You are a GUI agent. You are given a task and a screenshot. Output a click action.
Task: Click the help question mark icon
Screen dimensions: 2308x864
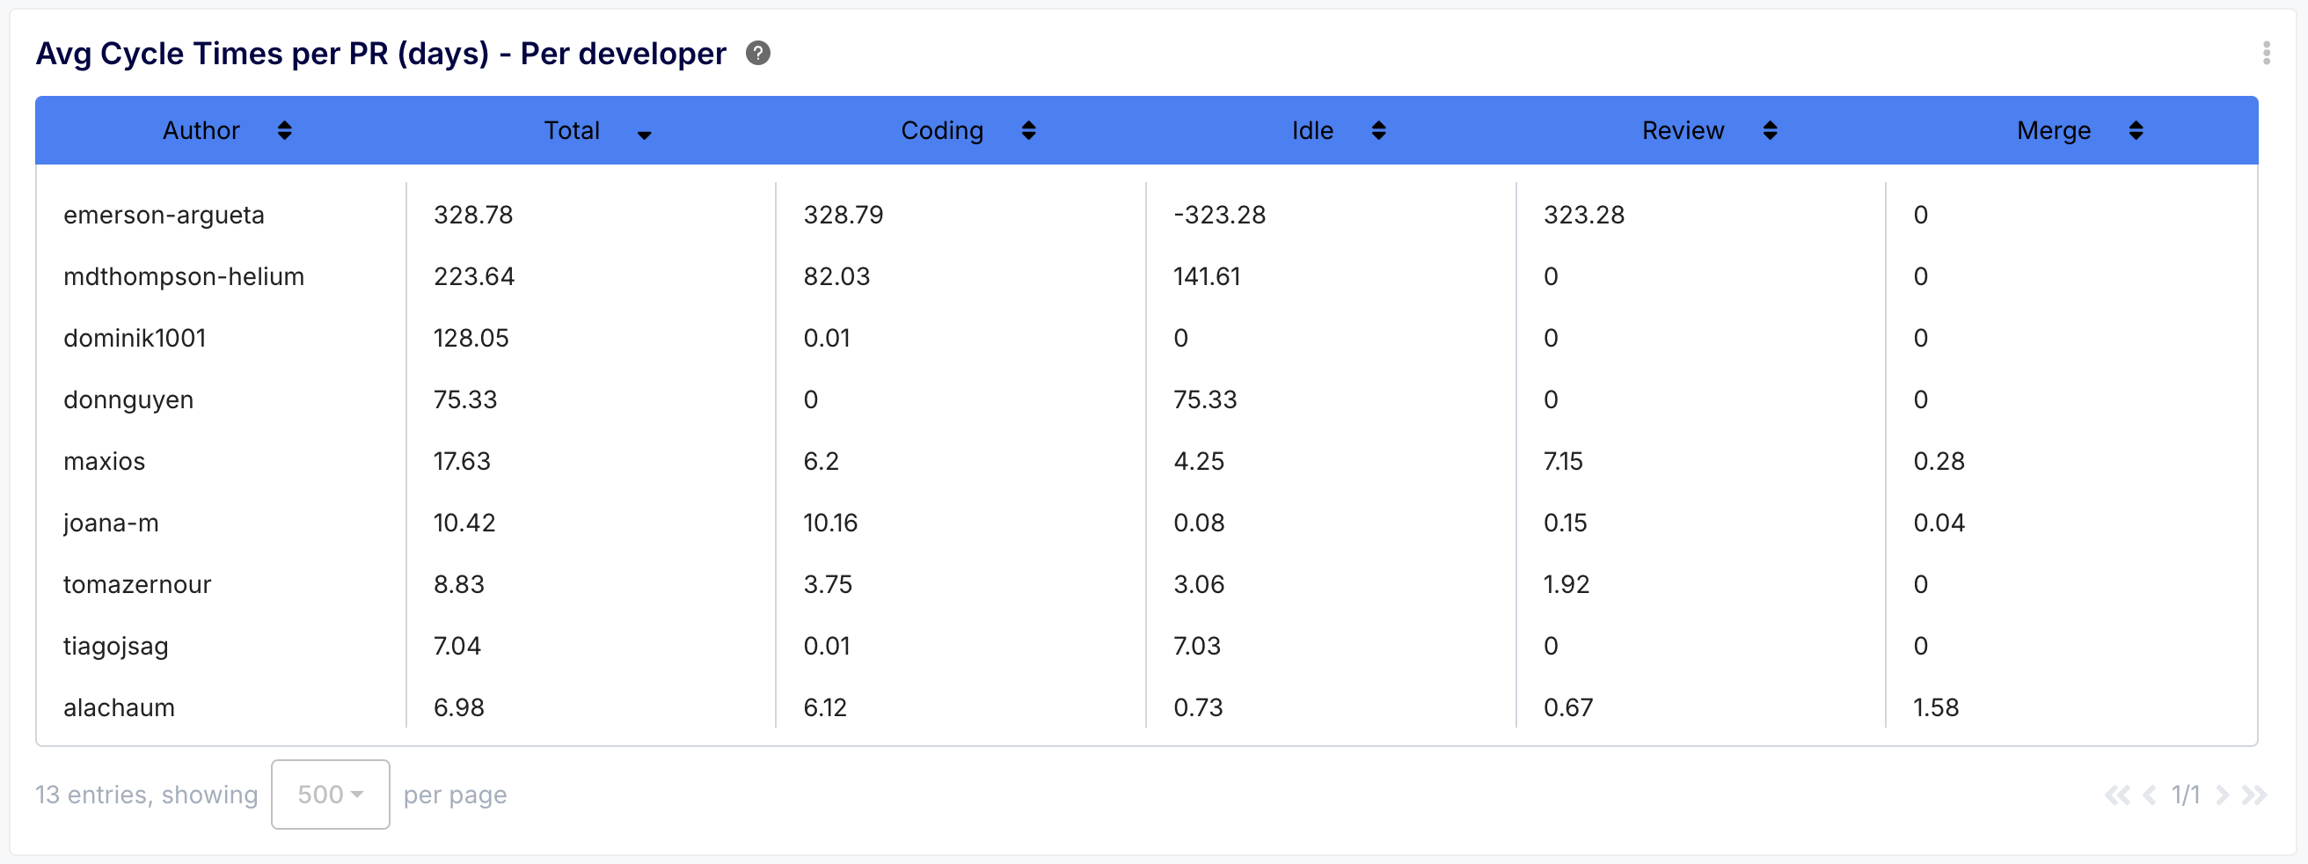757,54
